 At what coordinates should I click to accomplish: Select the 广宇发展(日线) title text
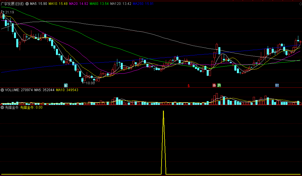12,4
